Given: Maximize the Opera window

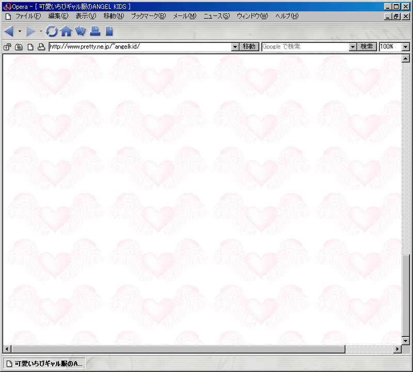Looking at the screenshot, I should [396, 7].
